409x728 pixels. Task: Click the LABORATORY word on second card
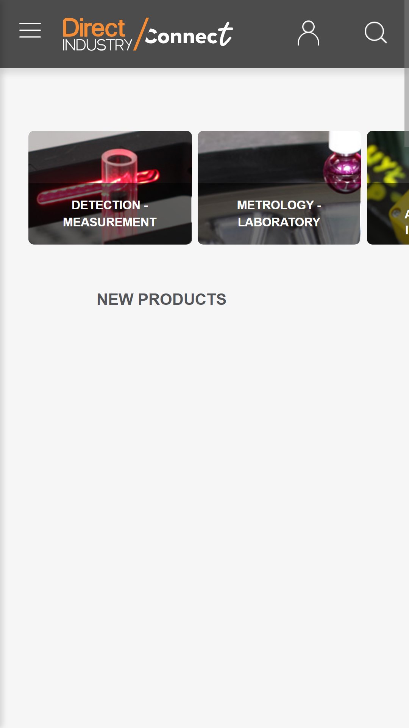click(279, 222)
